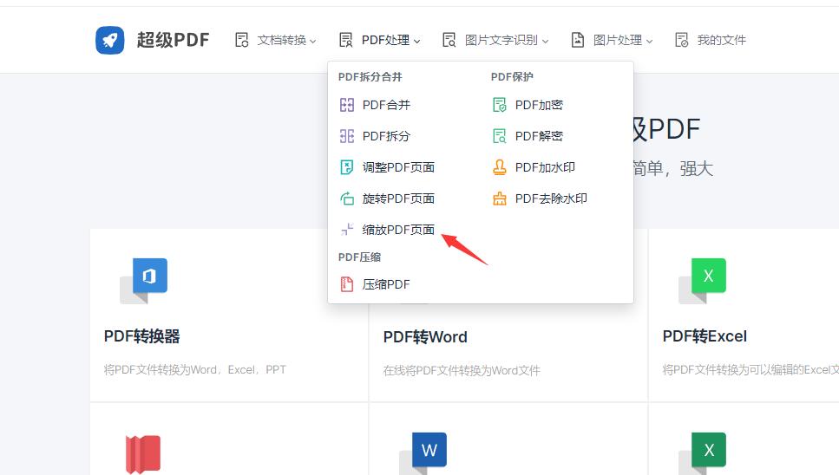Select 调整PDF页面 menu entry
This screenshot has width=839, height=475.
click(x=398, y=167)
